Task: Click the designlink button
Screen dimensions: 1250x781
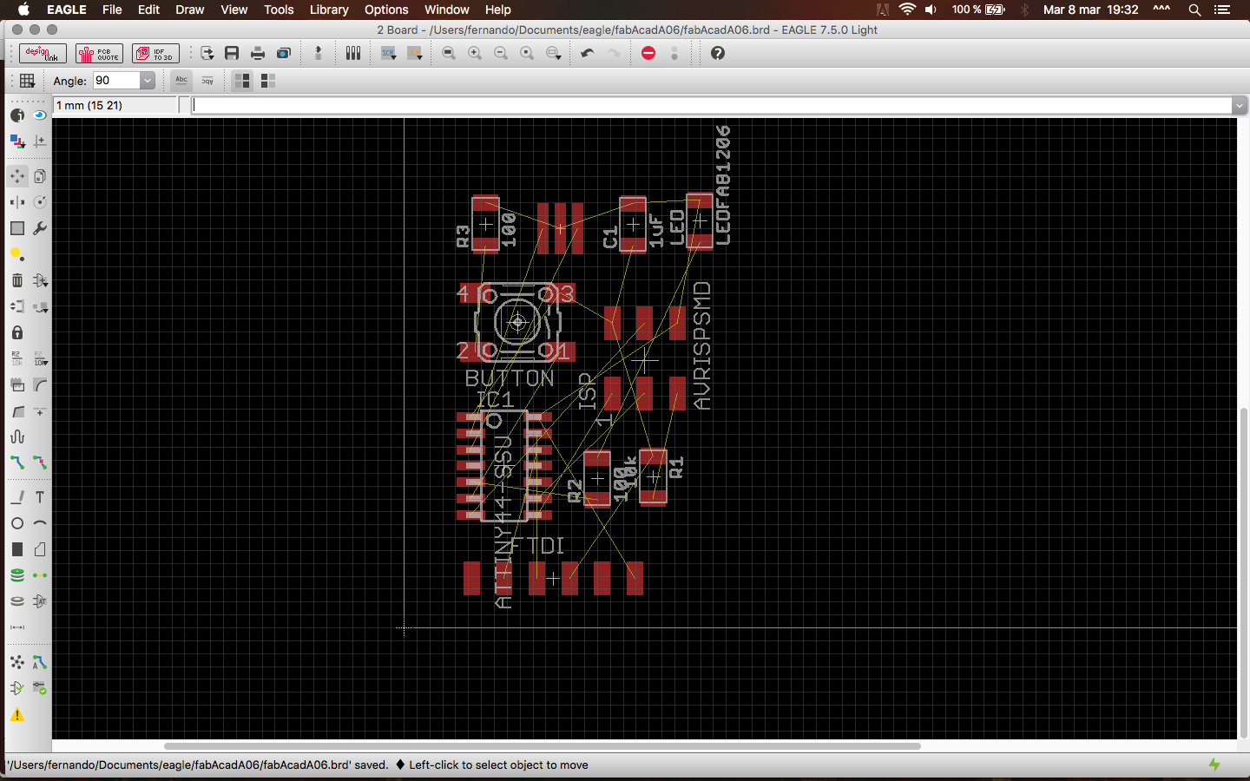Action: 43,54
